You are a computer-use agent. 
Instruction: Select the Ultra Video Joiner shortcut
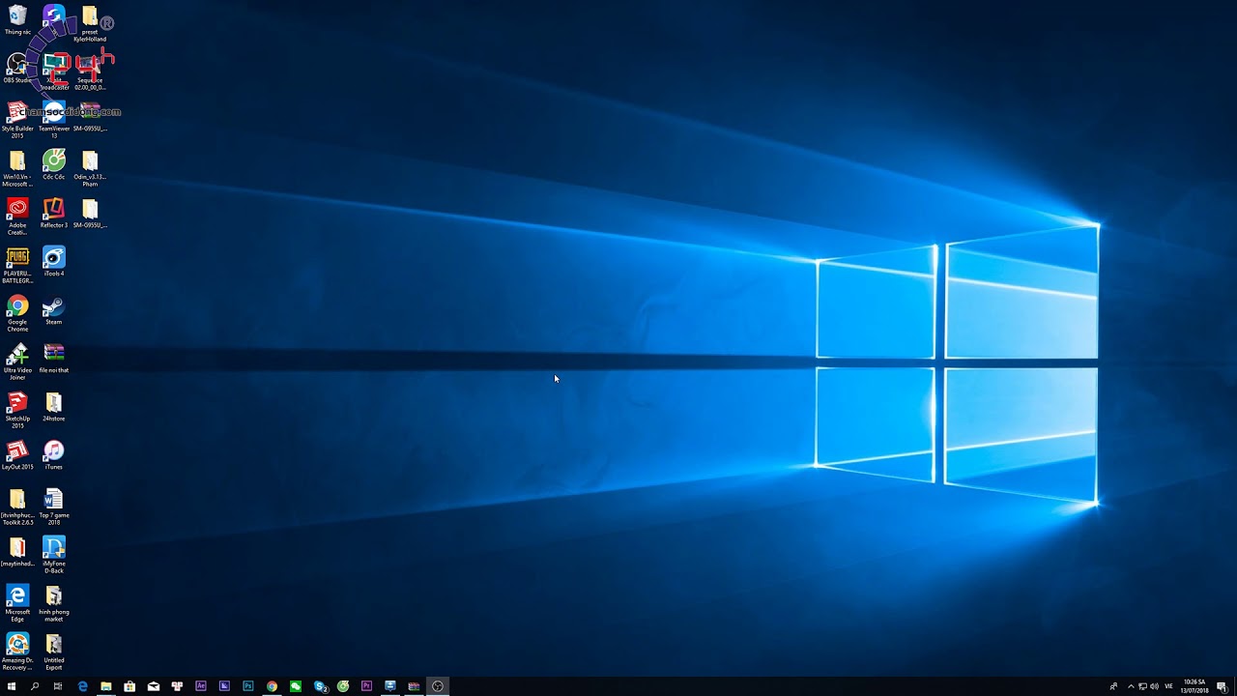(x=17, y=362)
